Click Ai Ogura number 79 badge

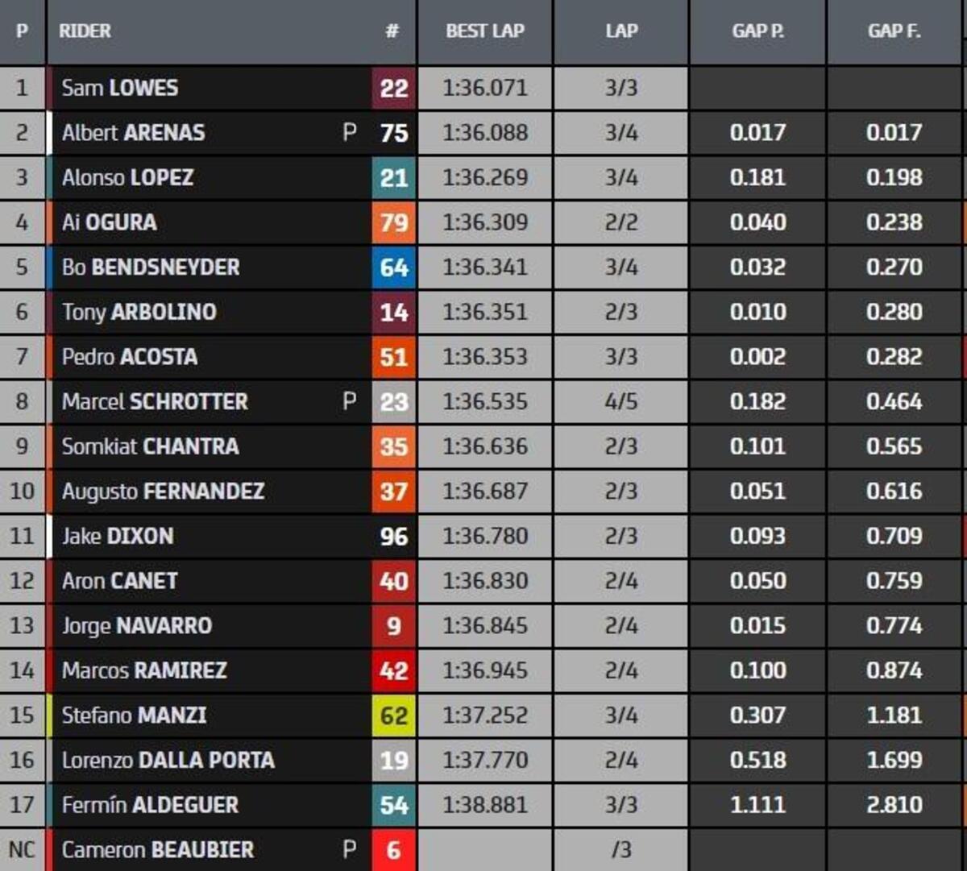coord(393,222)
